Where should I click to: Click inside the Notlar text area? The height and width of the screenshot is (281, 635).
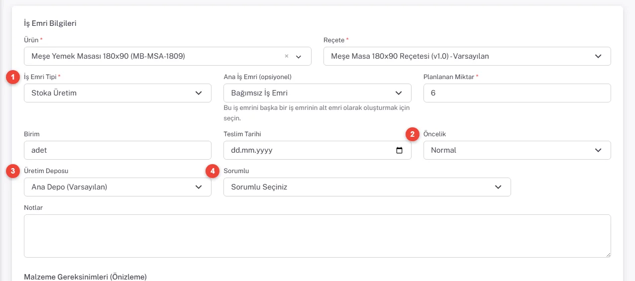[x=317, y=236]
